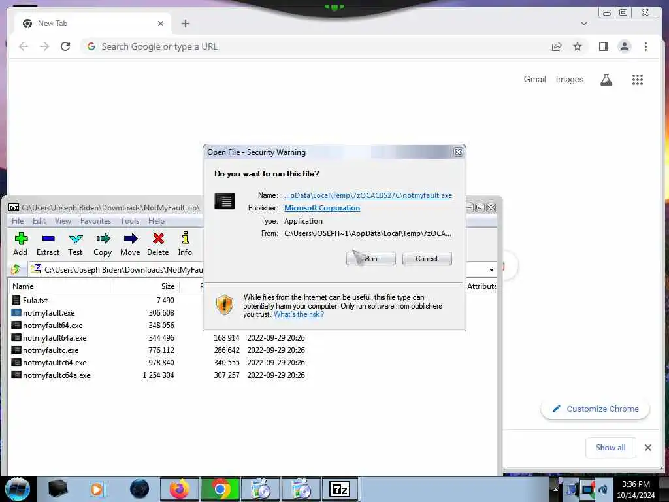Click Customize Chrome button

(595, 409)
